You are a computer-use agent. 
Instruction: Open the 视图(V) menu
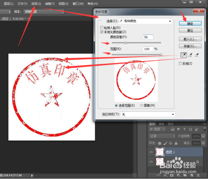coord(63,4)
